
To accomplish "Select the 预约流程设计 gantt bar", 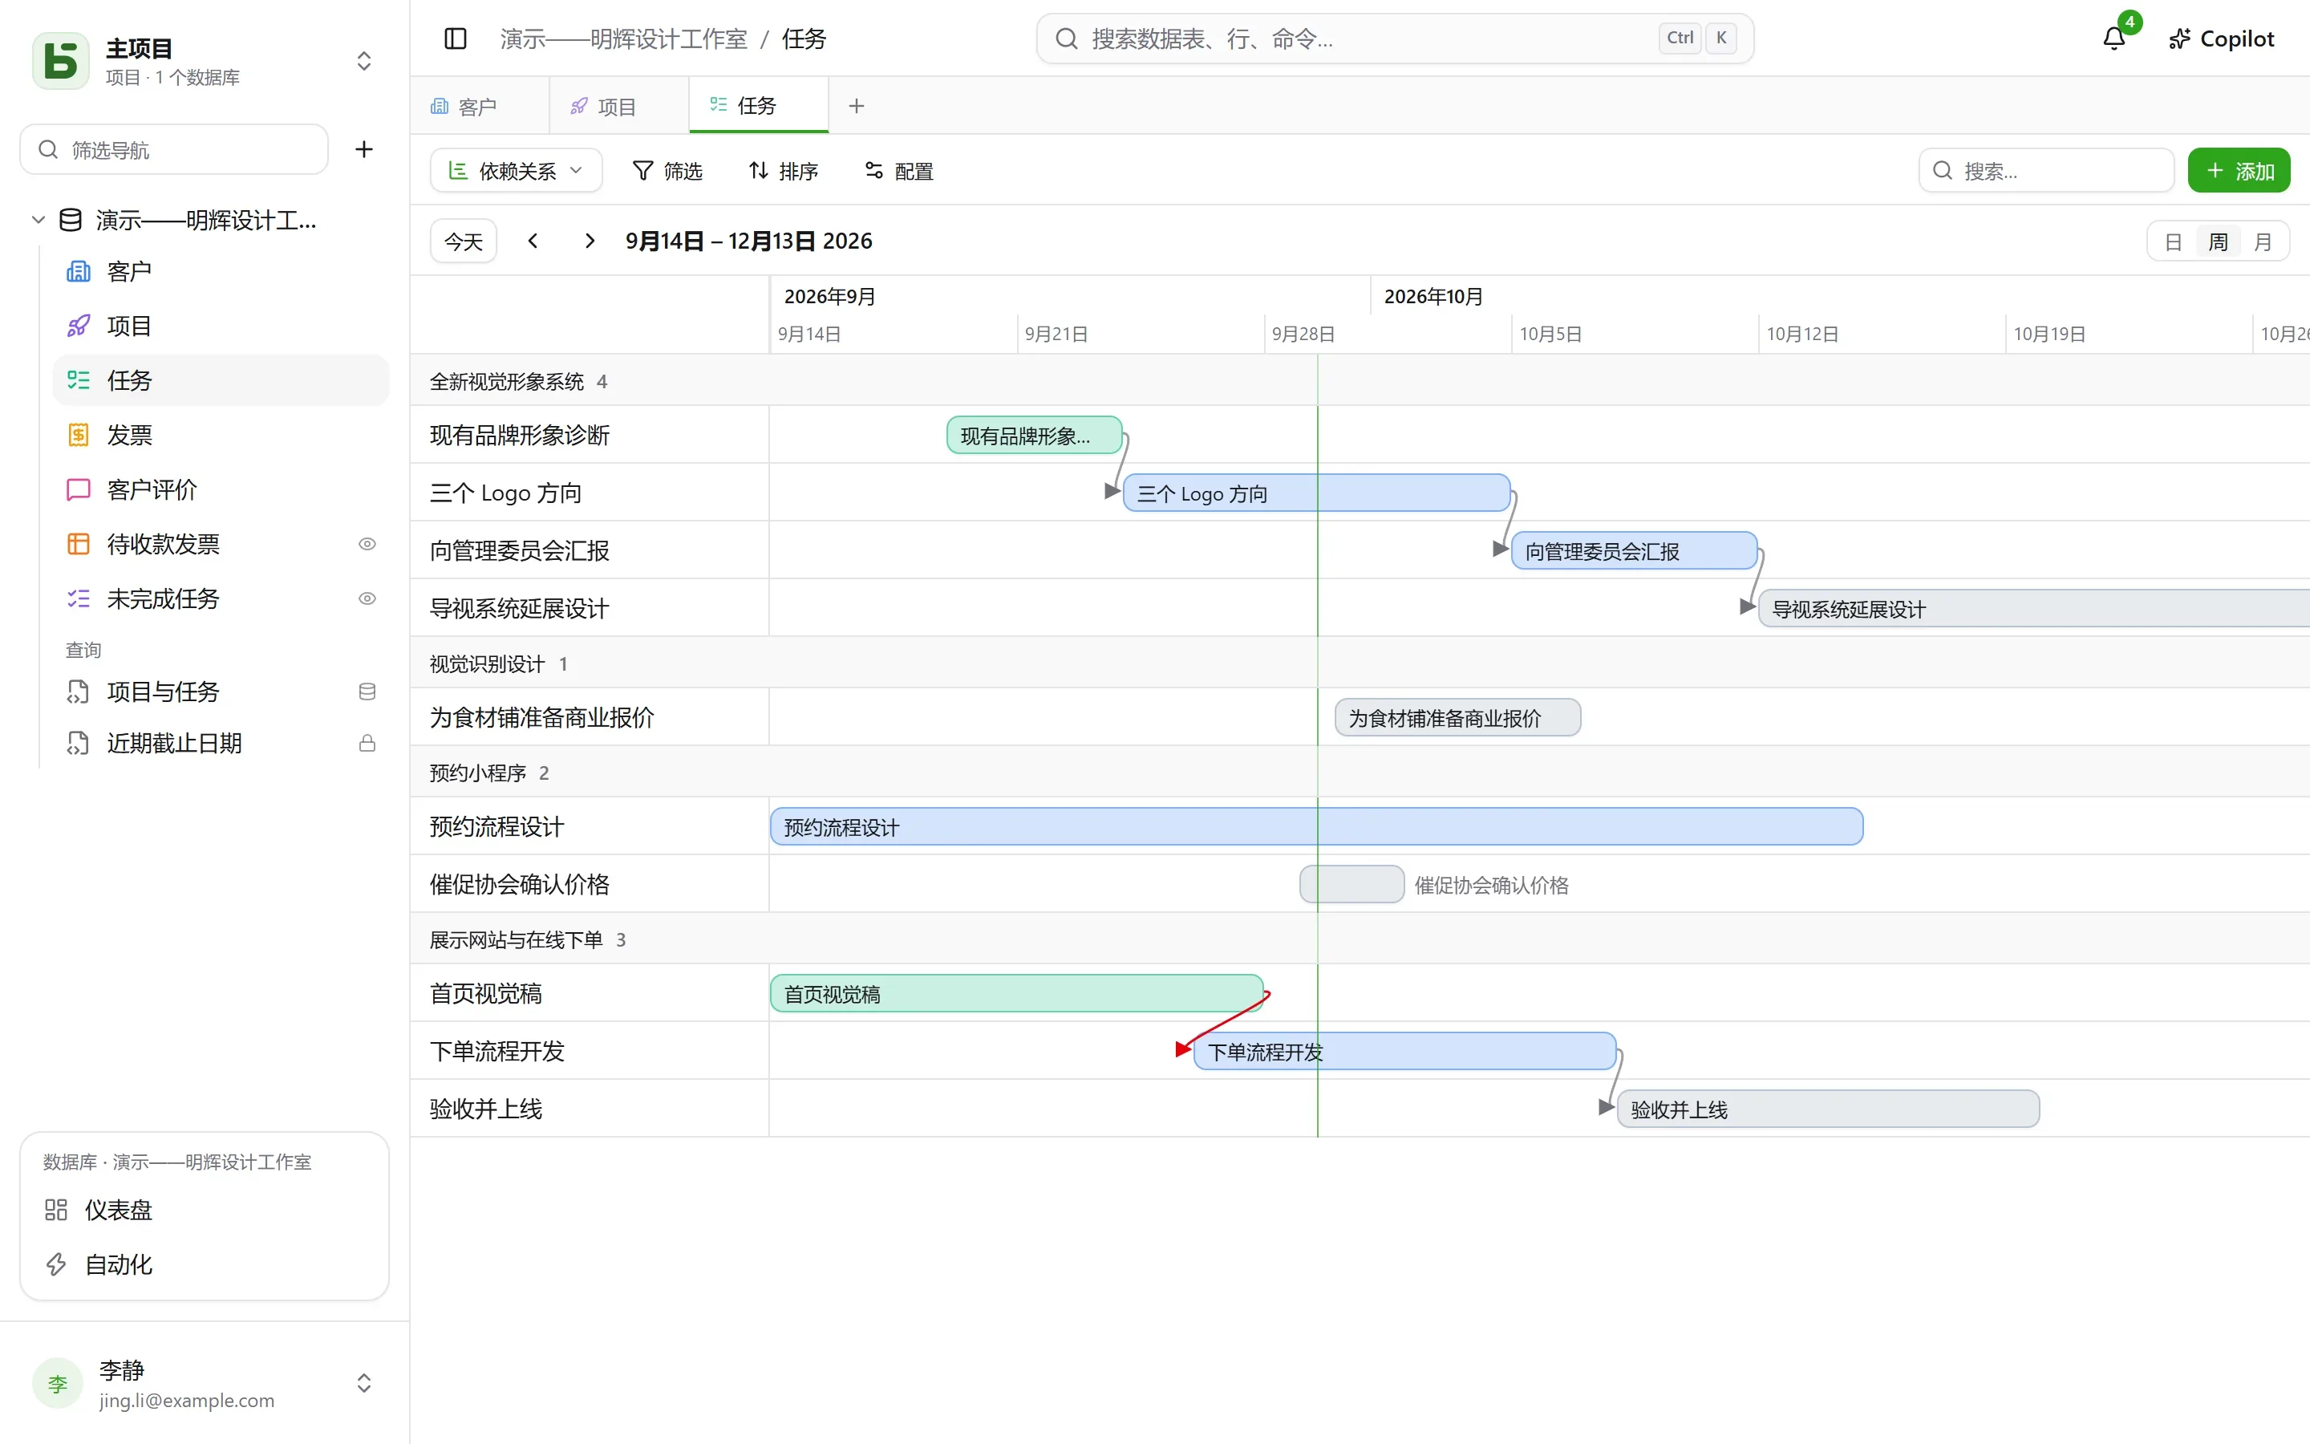I will (x=1316, y=826).
